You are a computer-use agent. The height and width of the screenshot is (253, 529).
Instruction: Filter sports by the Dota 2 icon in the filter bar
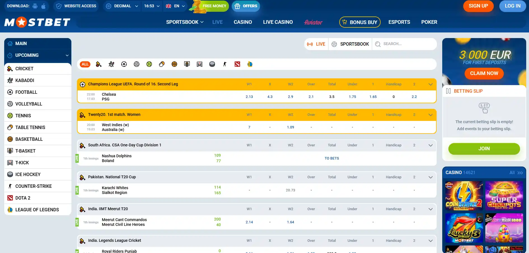237,64
